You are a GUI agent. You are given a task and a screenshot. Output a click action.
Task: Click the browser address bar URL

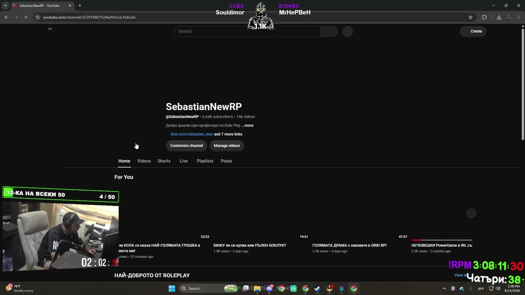point(89,17)
